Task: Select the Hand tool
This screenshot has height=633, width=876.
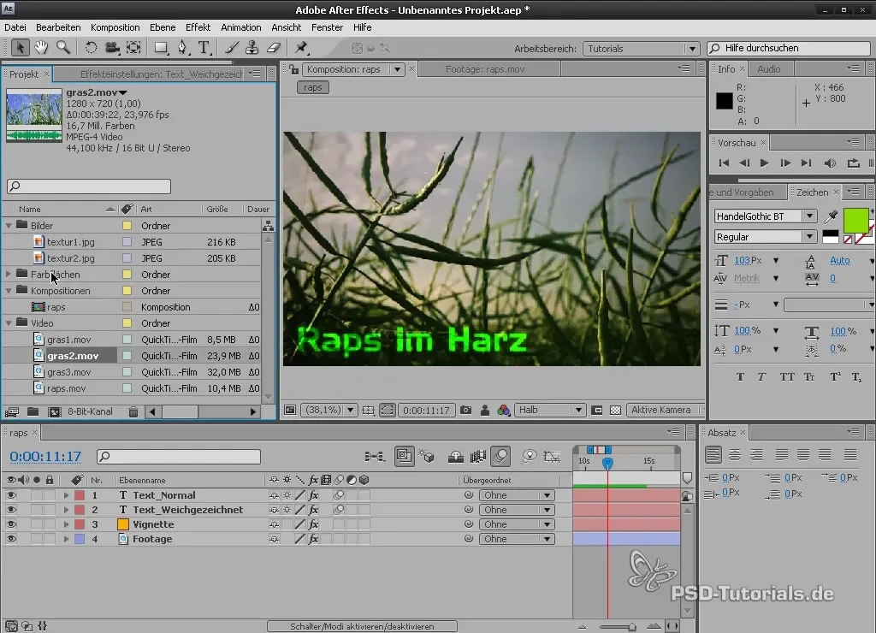Action: [41, 48]
